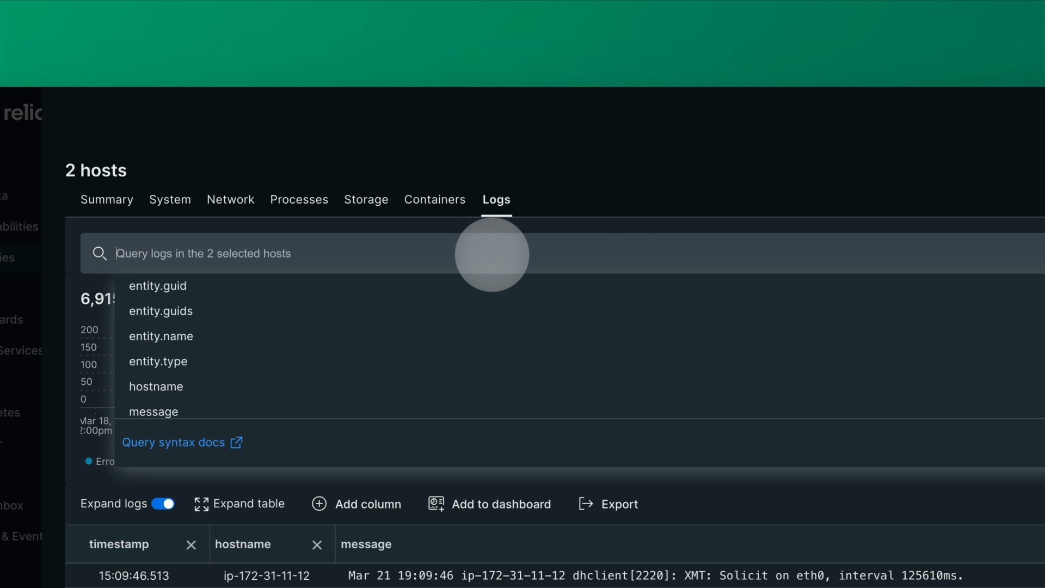Image resolution: width=1045 pixels, height=588 pixels.
Task: Click external link icon beside Query syntax docs
Action: coord(237,443)
